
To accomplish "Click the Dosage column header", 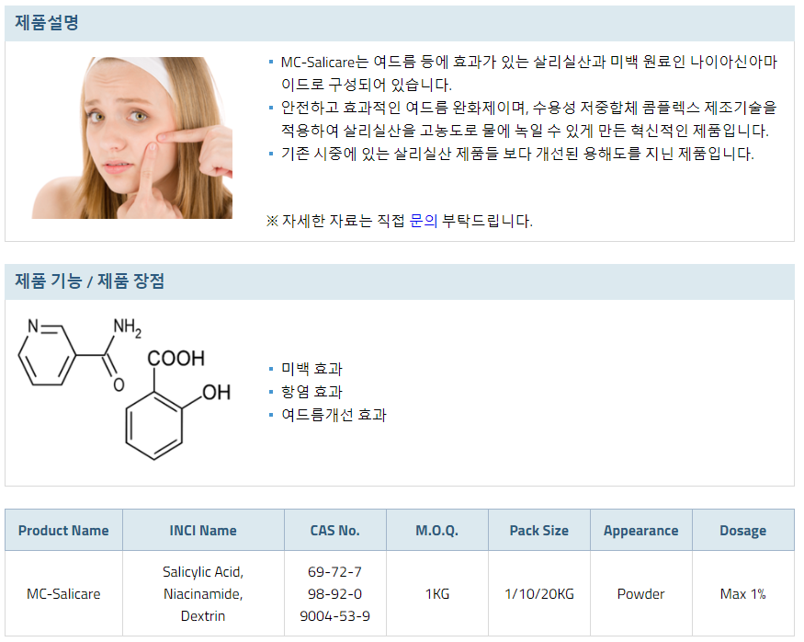I will click(743, 530).
